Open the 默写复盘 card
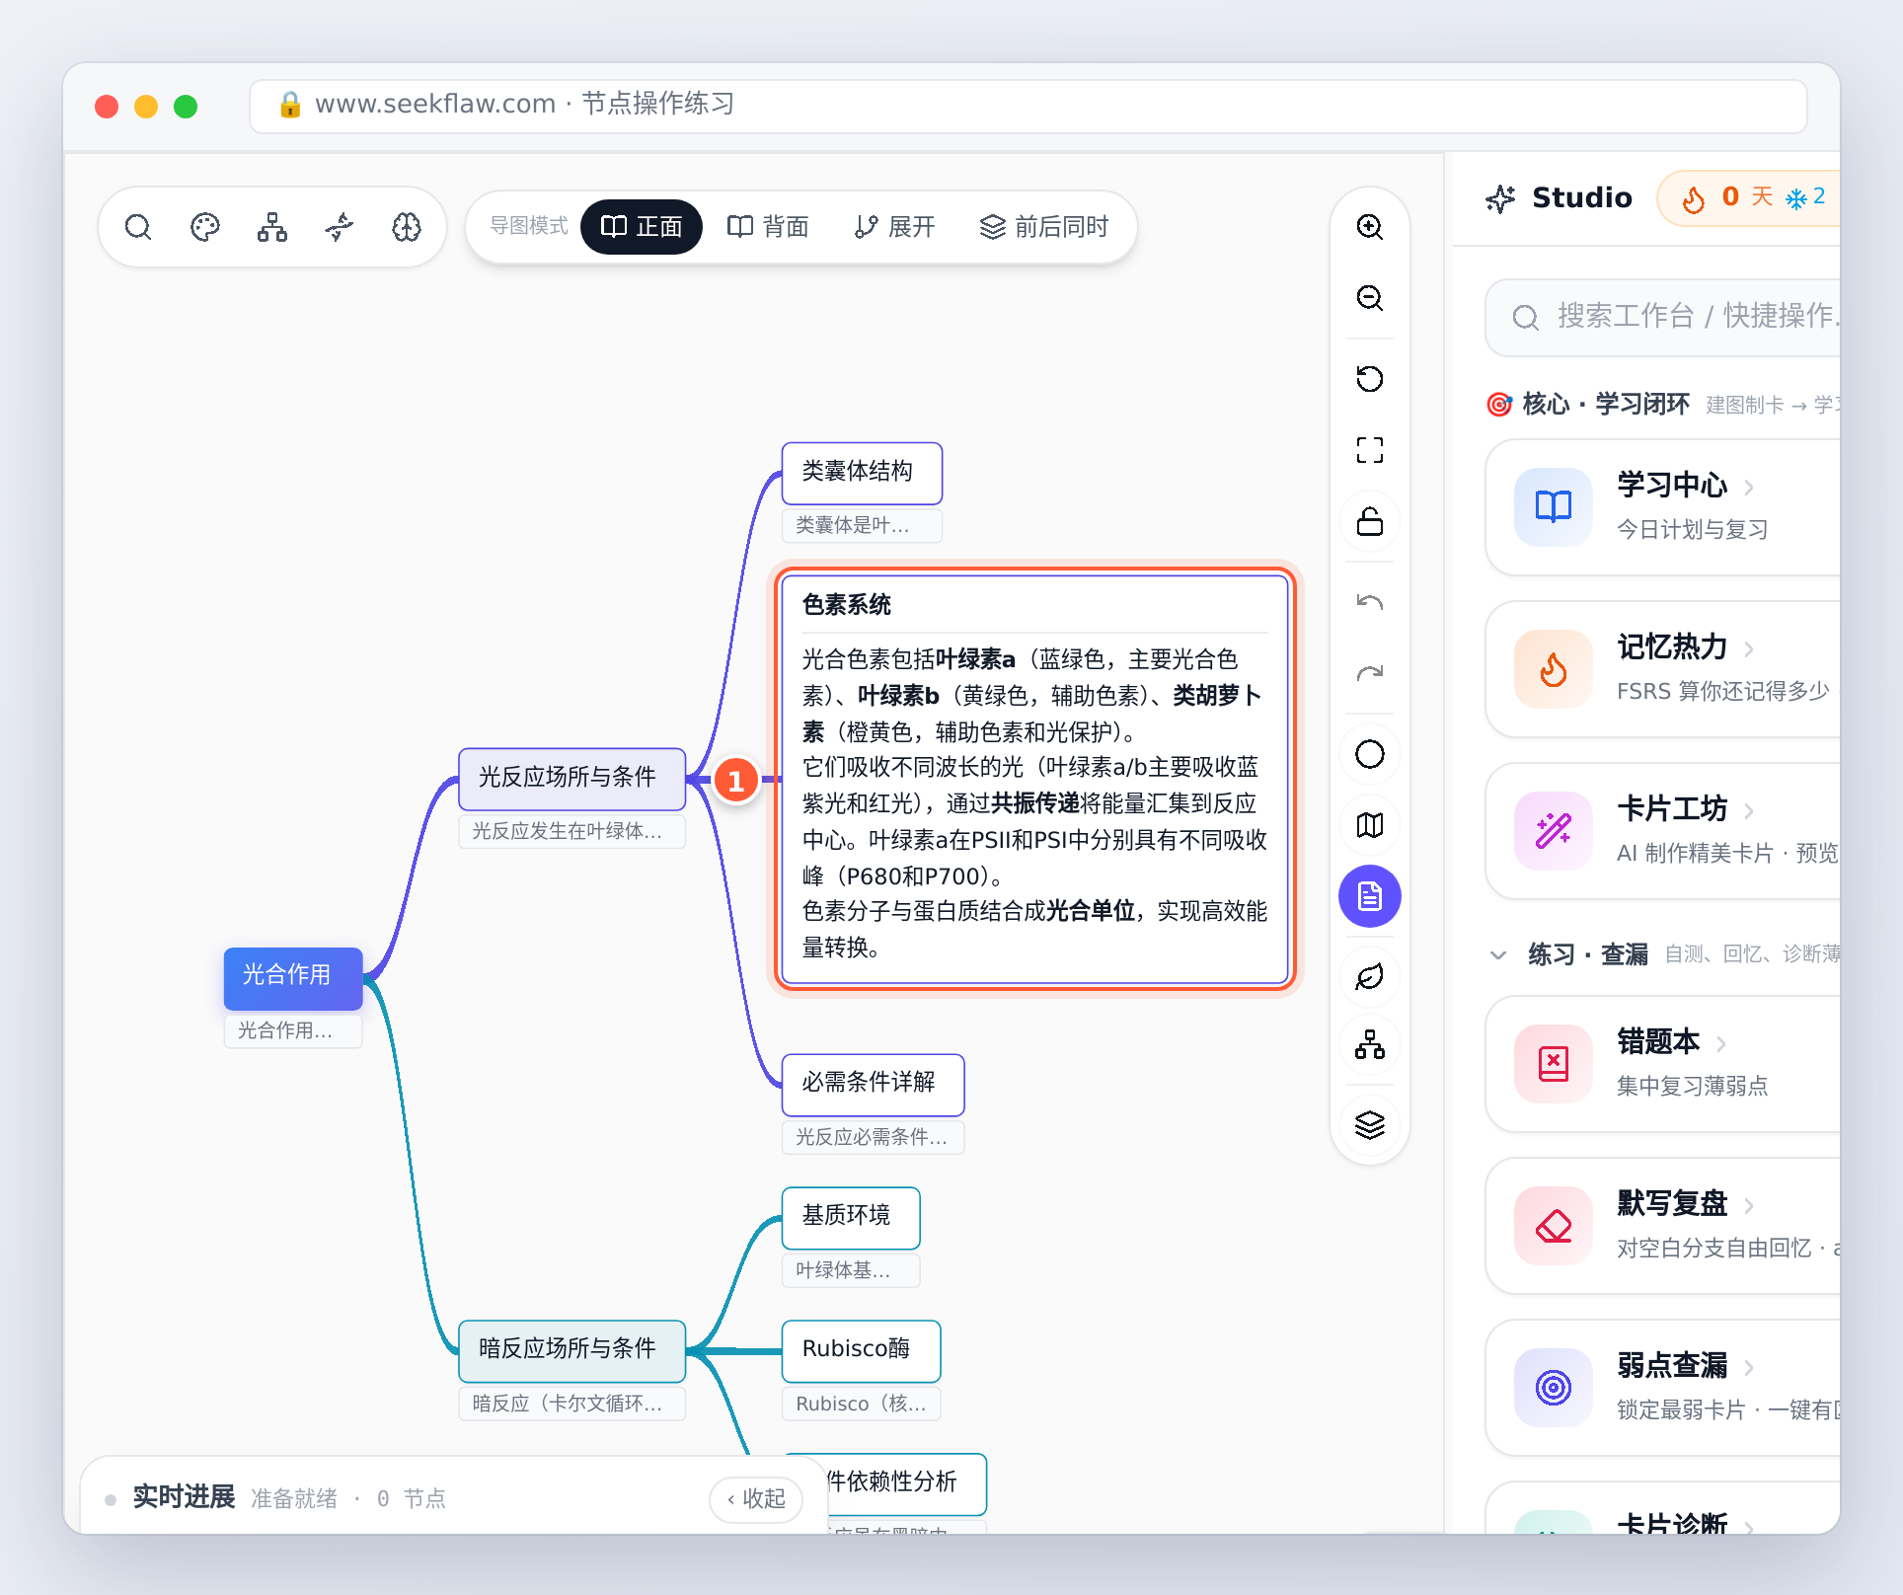 pos(1662,1226)
